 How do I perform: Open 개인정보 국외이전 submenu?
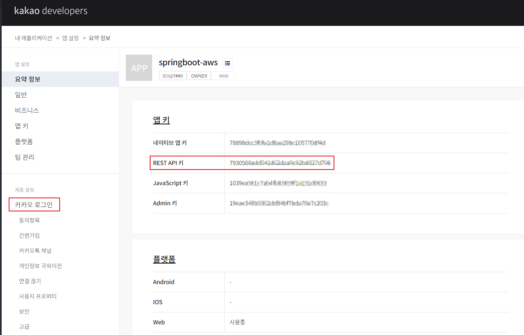(40, 266)
